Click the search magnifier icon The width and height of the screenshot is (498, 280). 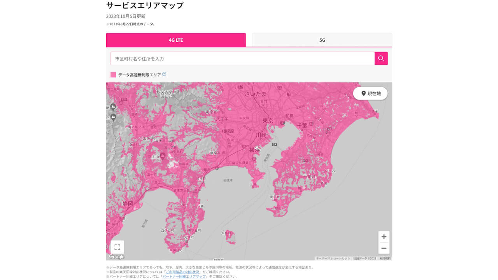[381, 58]
